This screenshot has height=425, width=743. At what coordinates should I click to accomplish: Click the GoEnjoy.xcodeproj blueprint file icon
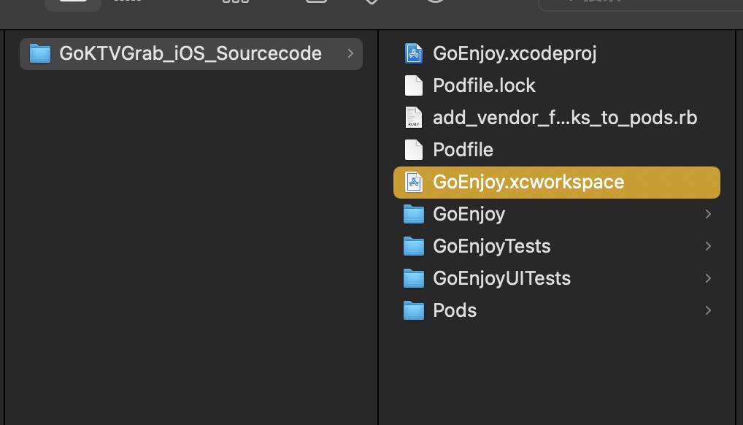point(414,53)
